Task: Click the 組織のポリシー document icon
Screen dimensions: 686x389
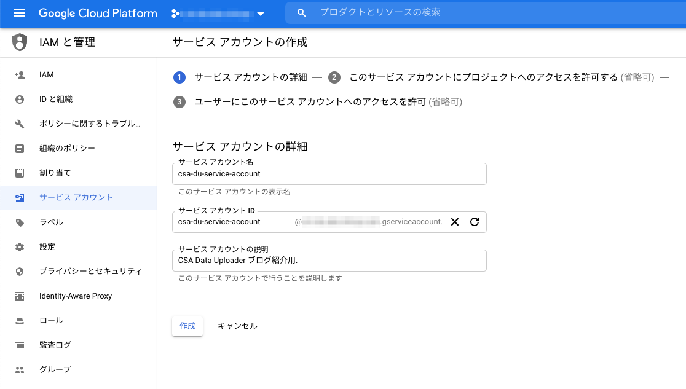Action: (x=20, y=148)
